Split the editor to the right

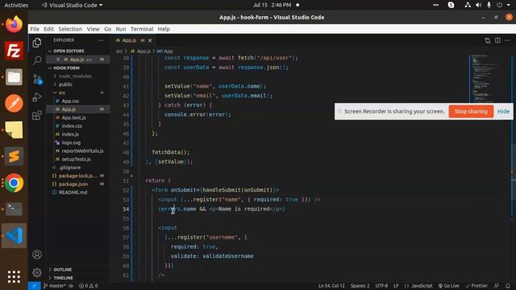tap(497, 40)
